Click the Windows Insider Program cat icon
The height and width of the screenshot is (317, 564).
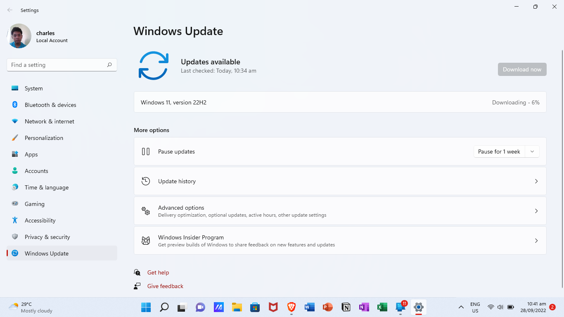146,241
